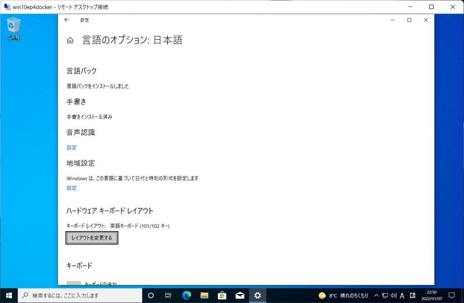Click the IME tray icon beside the A indicator
464x303 pixels.
[412, 295]
